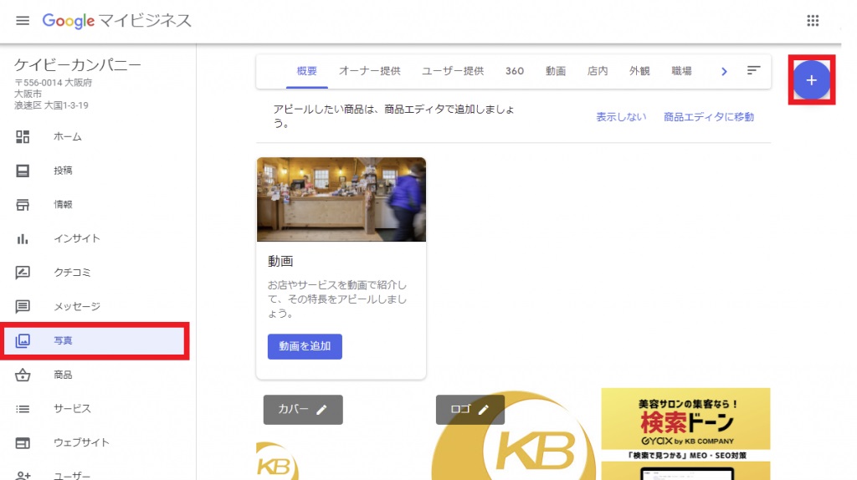This screenshot has height=480, width=857.
Task: Open the hamburger main menu
Action: [23, 21]
